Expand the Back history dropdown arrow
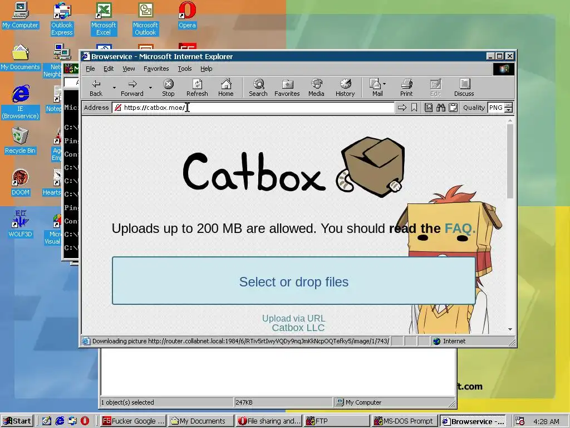 tap(114, 87)
